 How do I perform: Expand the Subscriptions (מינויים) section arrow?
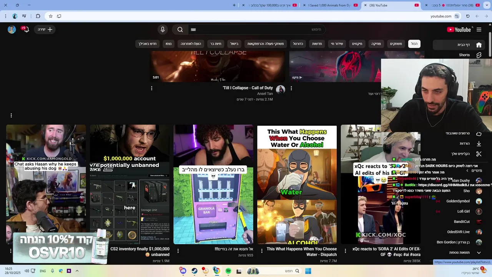click(x=467, y=170)
